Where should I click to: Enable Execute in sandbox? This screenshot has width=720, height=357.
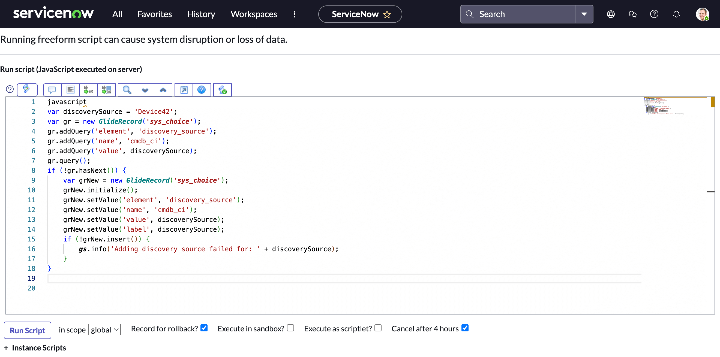[x=291, y=328]
